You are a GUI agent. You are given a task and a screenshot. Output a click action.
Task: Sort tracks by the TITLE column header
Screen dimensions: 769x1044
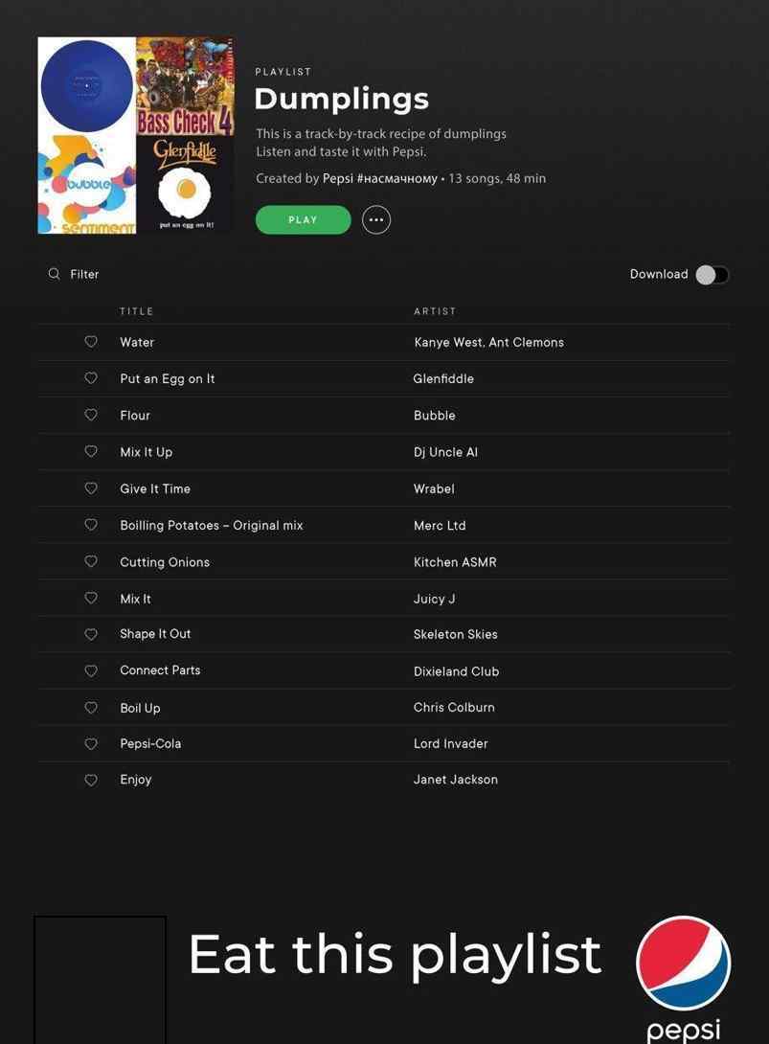coord(137,311)
